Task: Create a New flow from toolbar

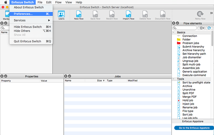Action: coord(79,15)
